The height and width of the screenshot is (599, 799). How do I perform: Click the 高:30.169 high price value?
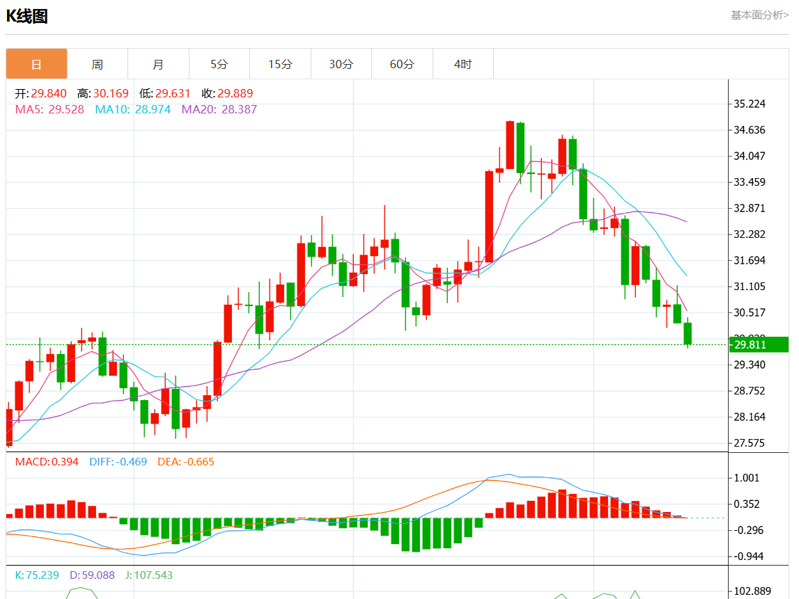tap(103, 94)
